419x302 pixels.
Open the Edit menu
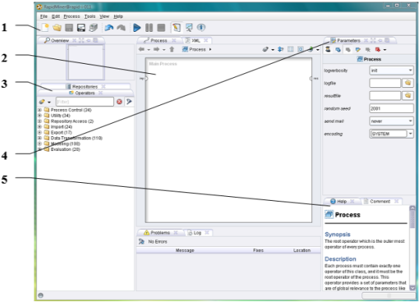tap(55, 16)
